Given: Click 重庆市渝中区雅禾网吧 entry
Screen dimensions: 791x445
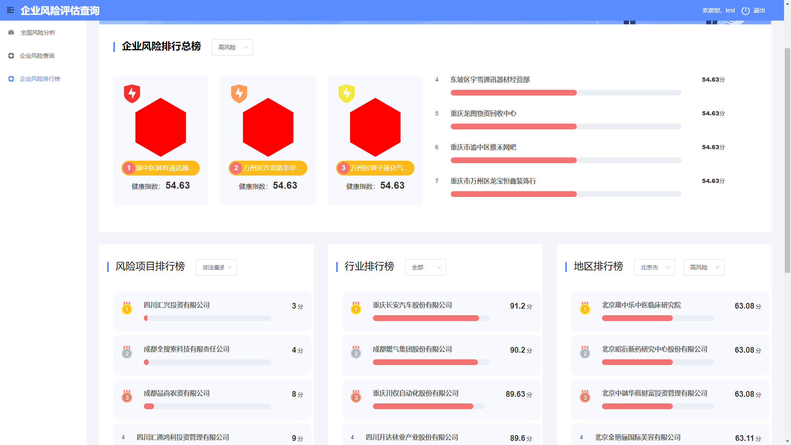Looking at the screenshot, I should point(483,147).
